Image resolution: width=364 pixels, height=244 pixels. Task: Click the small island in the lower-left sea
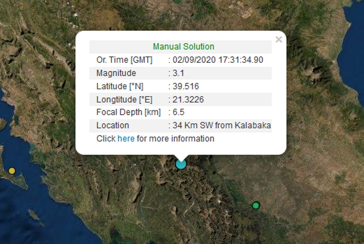click(x=34, y=215)
